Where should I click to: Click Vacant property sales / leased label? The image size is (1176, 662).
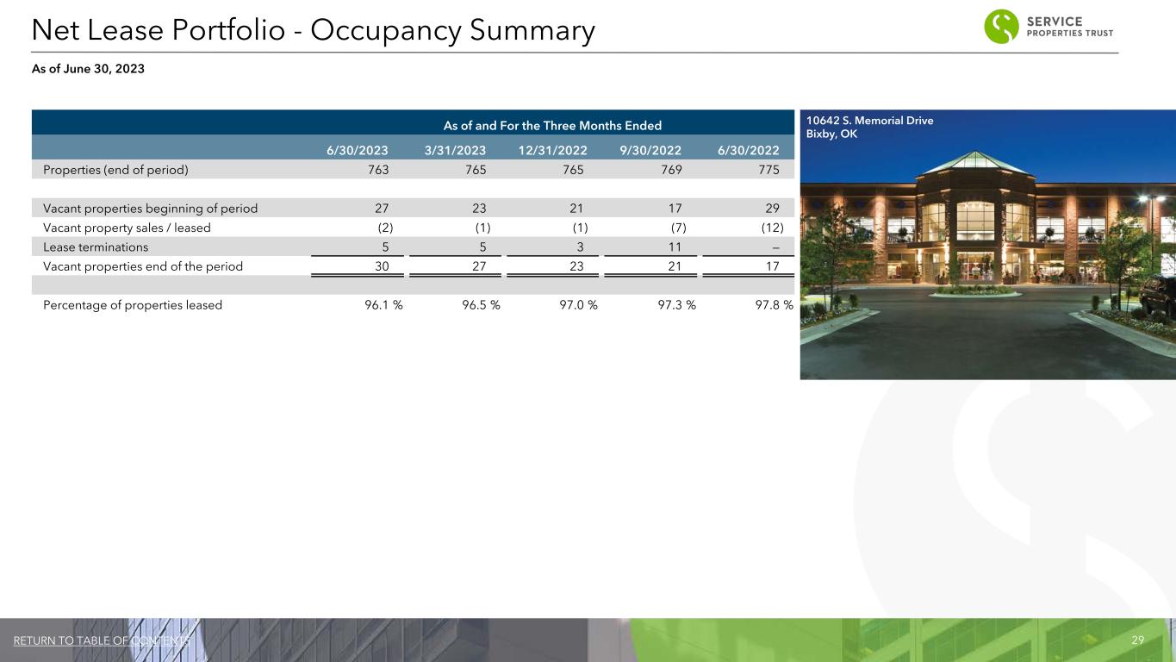(127, 228)
